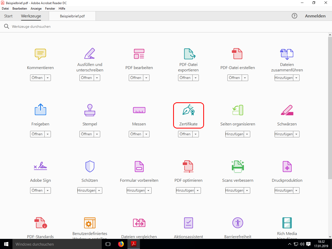Click the Kommentieren speech bubble icon
Viewport: 332px width, 249px height.
(x=40, y=54)
